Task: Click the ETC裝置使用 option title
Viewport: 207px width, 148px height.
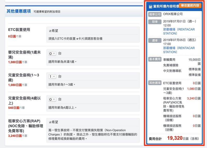Action: [x=19, y=30]
